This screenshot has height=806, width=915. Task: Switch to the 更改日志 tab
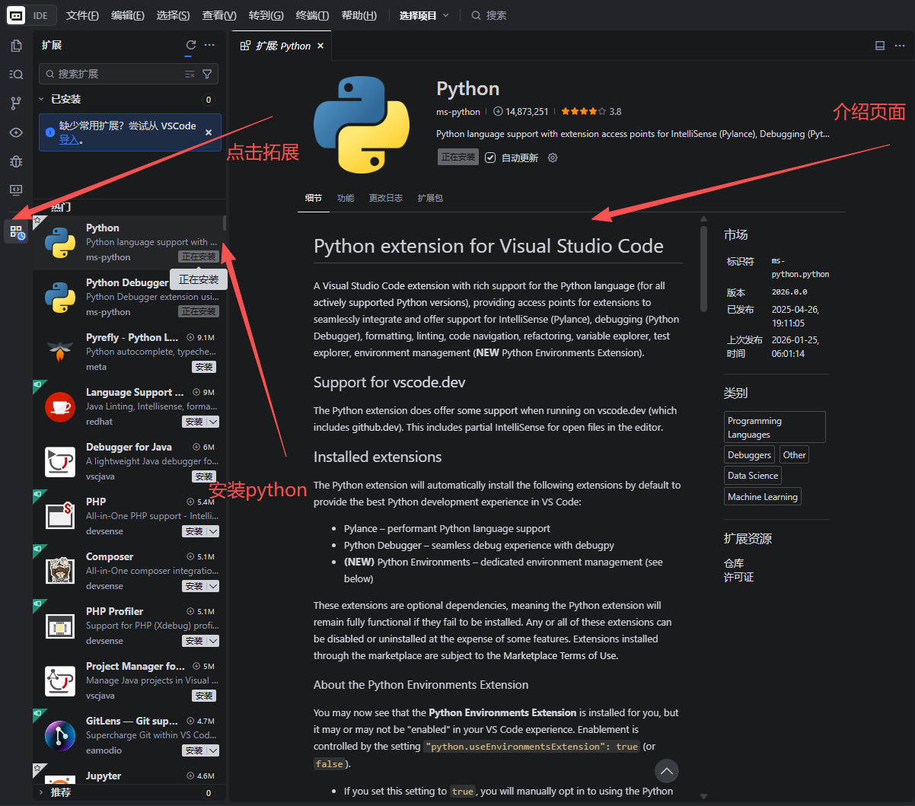[386, 198]
